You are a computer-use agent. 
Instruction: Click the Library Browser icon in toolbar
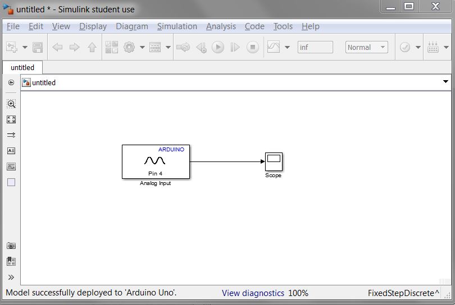click(111, 48)
